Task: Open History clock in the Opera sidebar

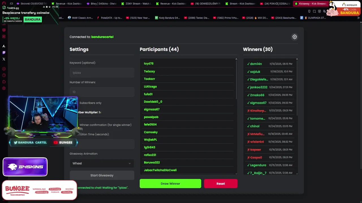Action: (4, 75)
